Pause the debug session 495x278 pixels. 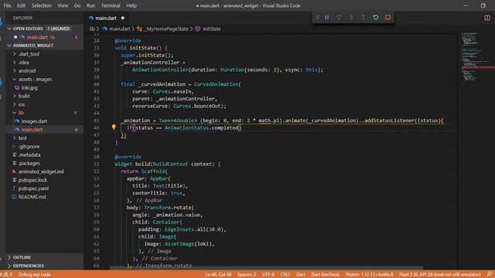[326, 17]
